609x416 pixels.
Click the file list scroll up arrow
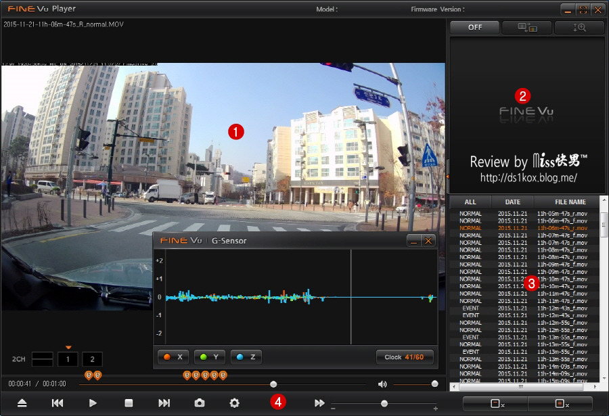tap(604, 200)
